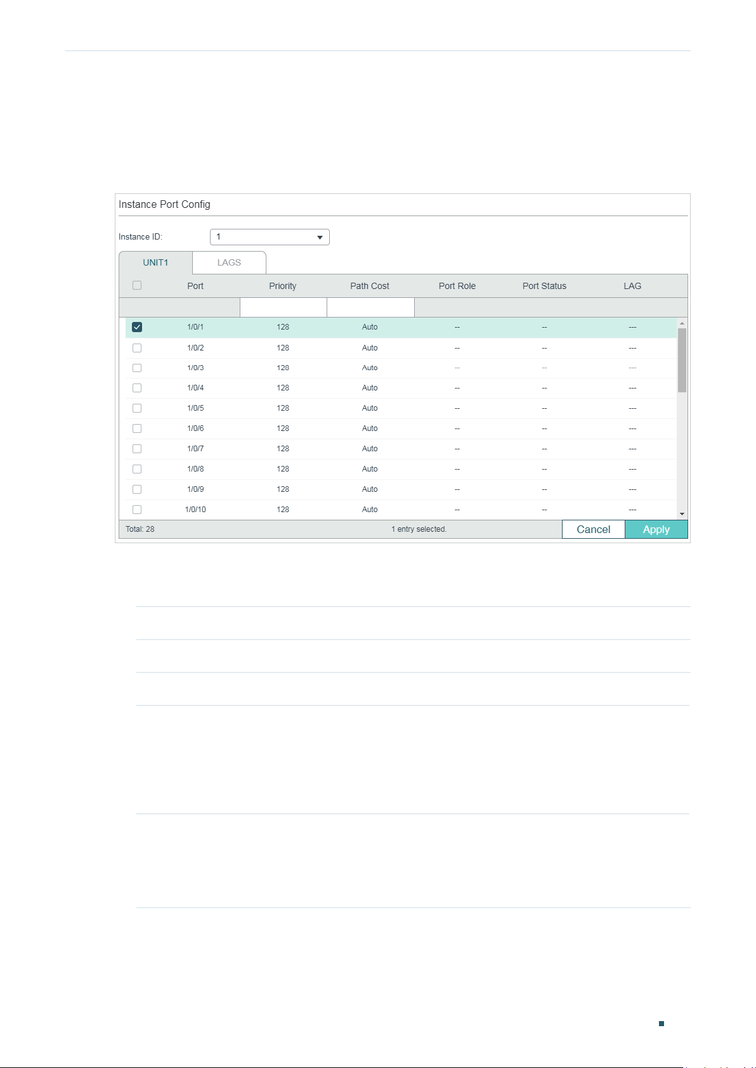Click the Cancel button
The image size is (756, 1068).
[594, 529]
